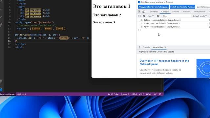Click the h1 tag line in editor
The image size is (210, 118).
point(35,10)
